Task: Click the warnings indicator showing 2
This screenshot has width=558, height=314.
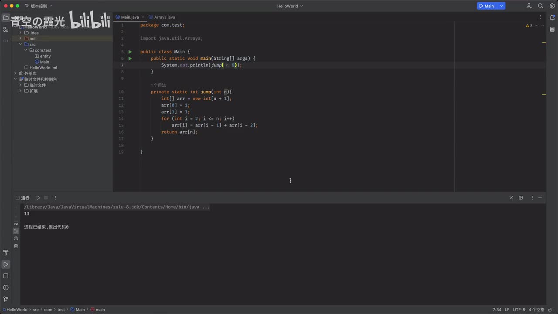Action: coord(529,26)
